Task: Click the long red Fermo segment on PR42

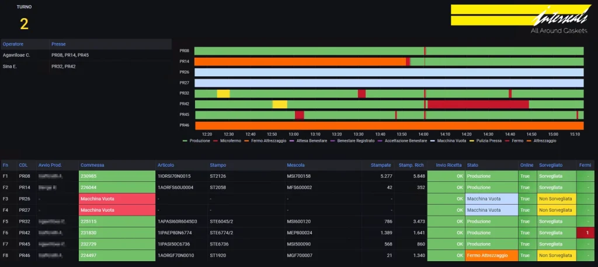Action: 478,104
